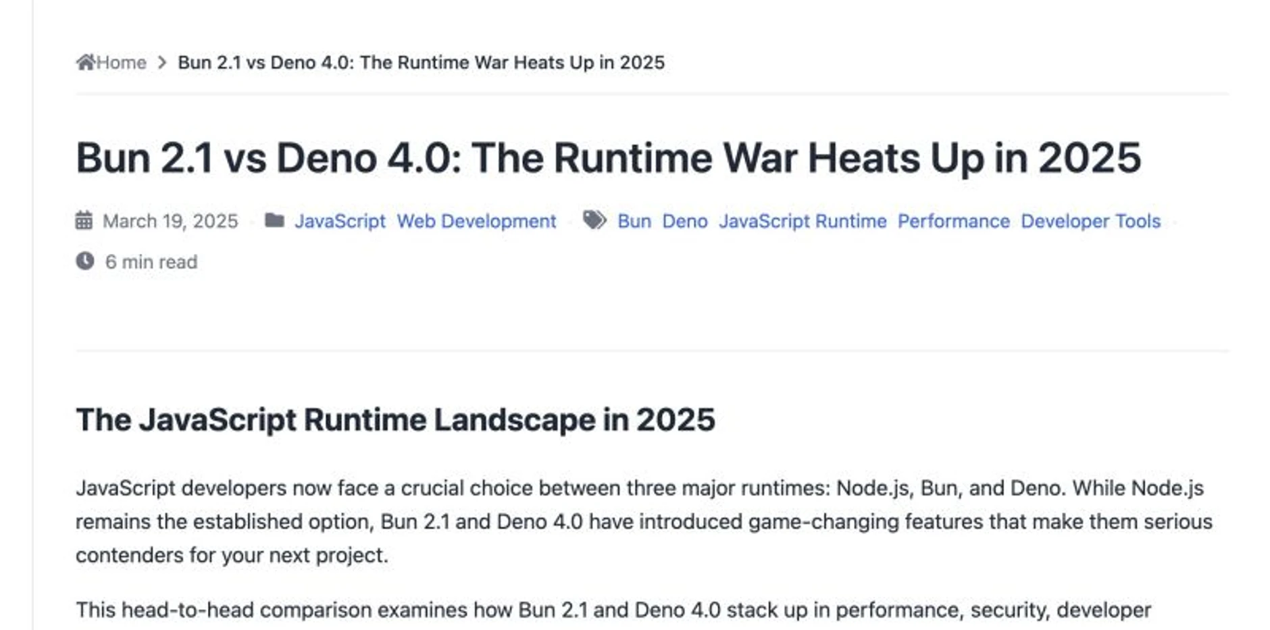
Task: Click the tags icon
Action: pyautogui.click(x=594, y=220)
